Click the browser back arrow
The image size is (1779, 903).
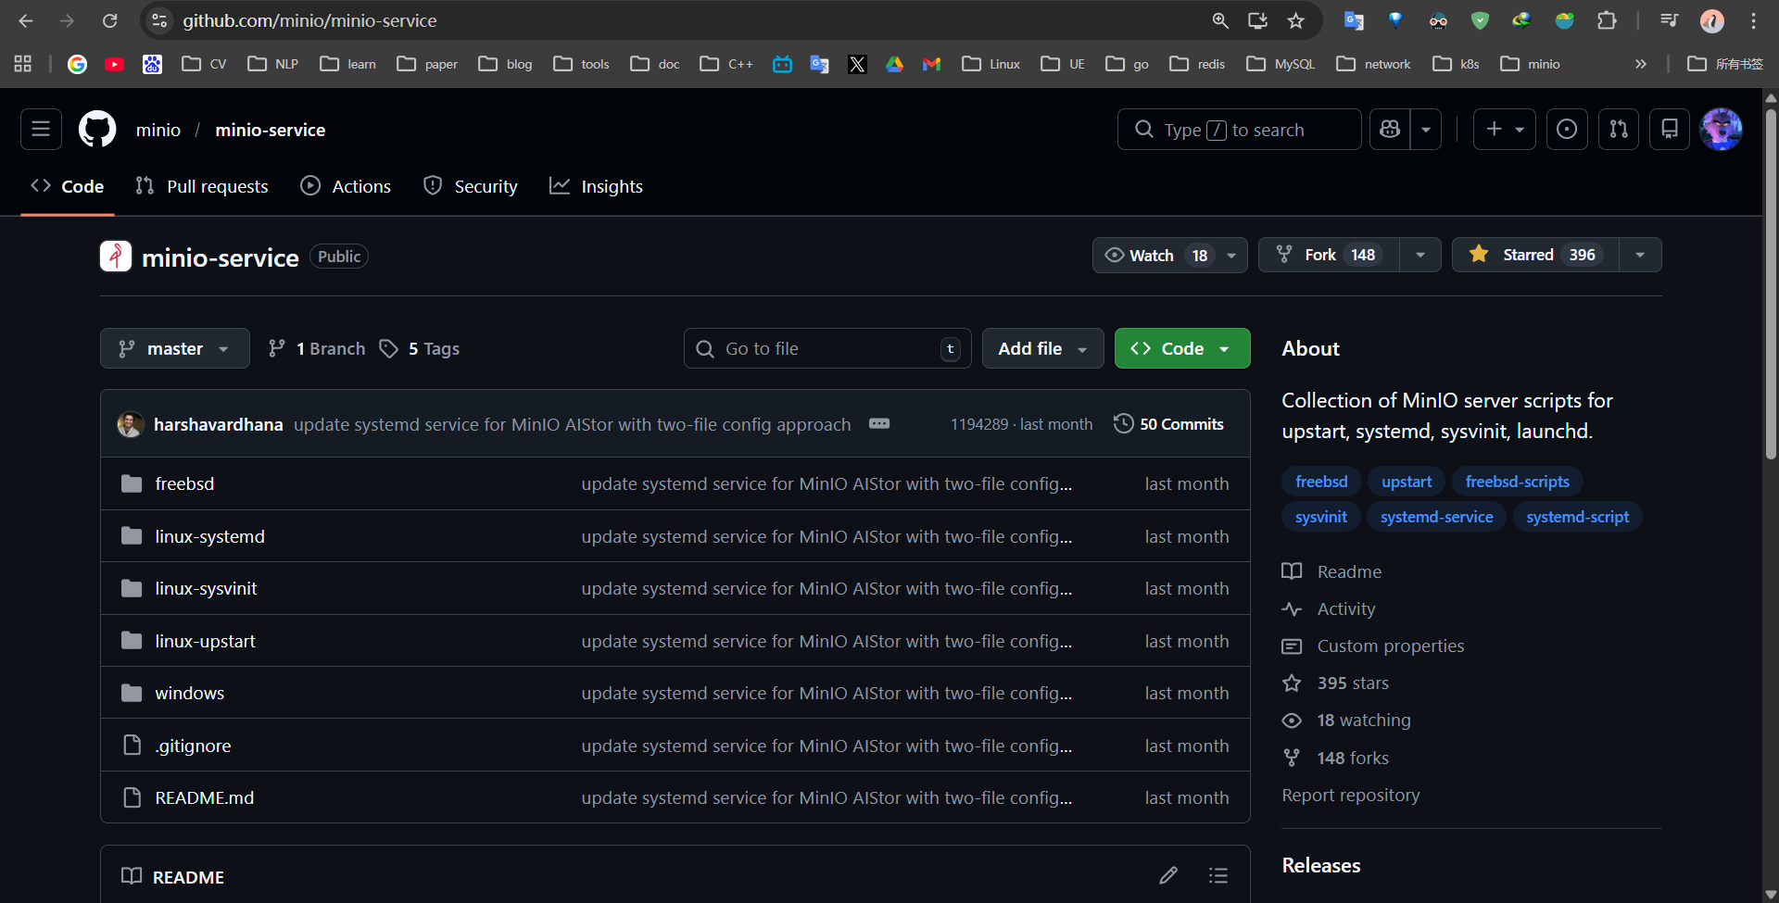click(x=26, y=20)
